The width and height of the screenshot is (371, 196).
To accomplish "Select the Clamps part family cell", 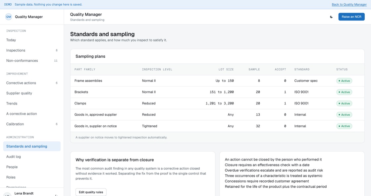I will pyautogui.click(x=80, y=103).
